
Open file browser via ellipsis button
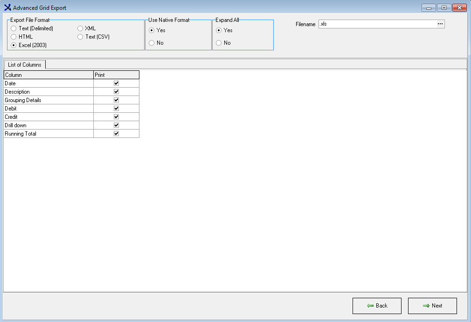440,24
